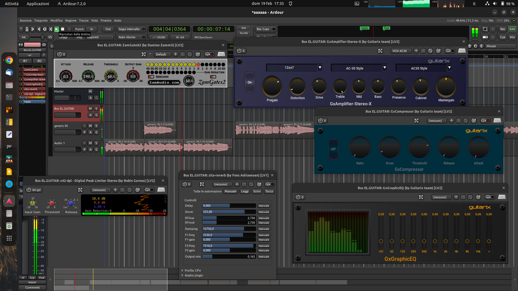Toggle Segui intervallo button

[x=132, y=29]
